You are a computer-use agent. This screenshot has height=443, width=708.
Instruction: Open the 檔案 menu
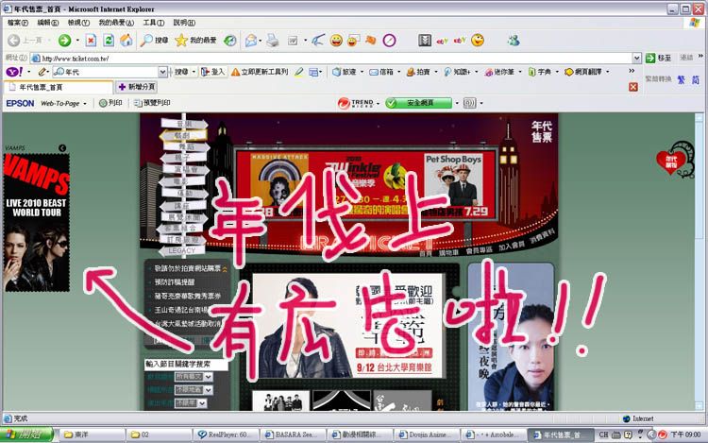pyautogui.click(x=18, y=23)
